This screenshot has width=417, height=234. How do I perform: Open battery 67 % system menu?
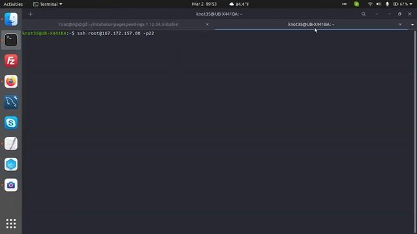(x=403, y=4)
